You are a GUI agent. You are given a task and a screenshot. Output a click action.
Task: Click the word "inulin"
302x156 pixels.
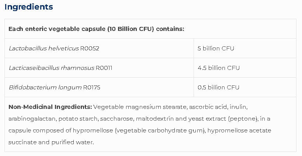point(239,107)
